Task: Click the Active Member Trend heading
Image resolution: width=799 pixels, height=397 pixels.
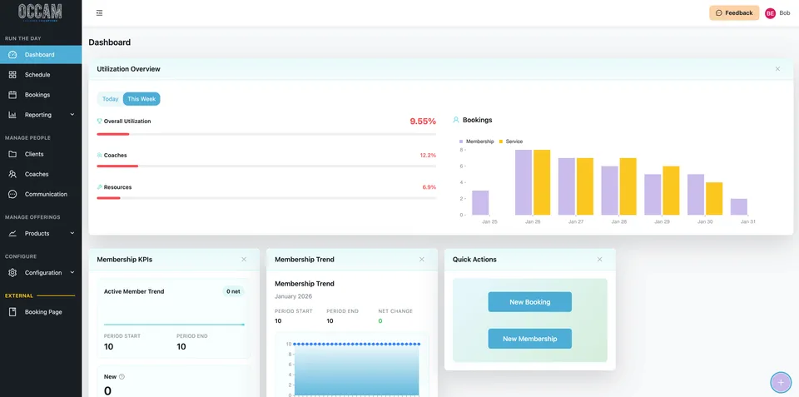Action: [134, 291]
